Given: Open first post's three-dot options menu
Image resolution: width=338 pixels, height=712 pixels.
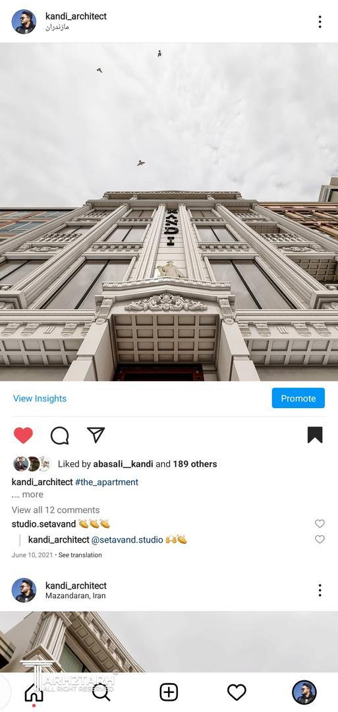Looking at the screenshot, I should [320, 21].
